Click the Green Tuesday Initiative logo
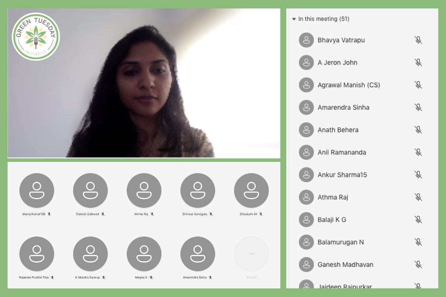Viewport: 446px width, 297px height. pyautogui.click(x=36, y=36)
